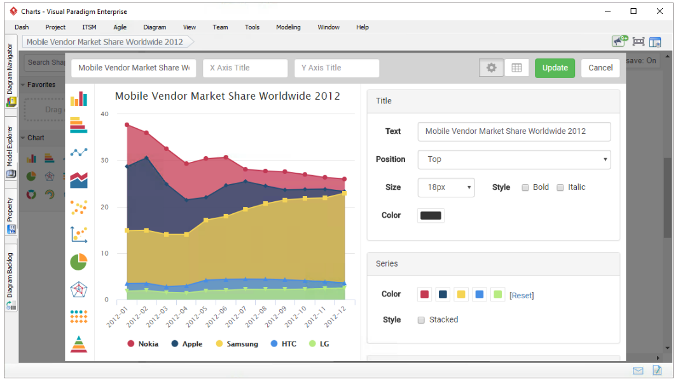
Task: Open the Agile menu
Action: (120, 27)
